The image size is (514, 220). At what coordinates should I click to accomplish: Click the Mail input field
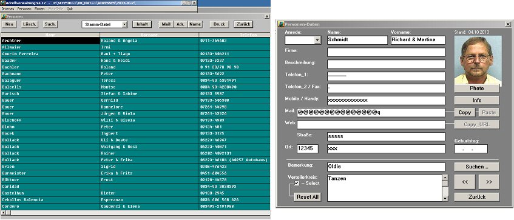[x=371, y=113]
